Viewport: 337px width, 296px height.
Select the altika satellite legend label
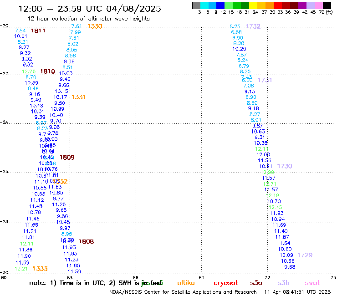tap(186, 283)
